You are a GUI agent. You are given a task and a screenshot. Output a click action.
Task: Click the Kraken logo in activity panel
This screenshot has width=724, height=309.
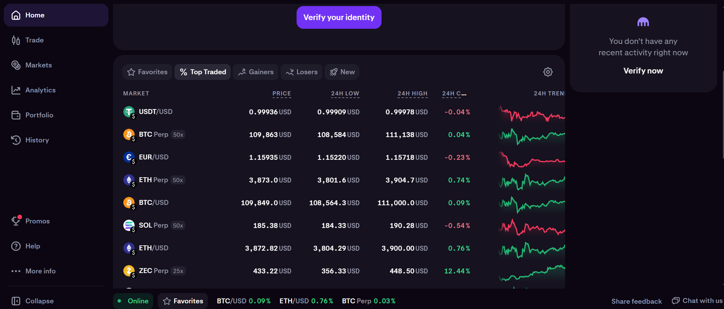643,22
